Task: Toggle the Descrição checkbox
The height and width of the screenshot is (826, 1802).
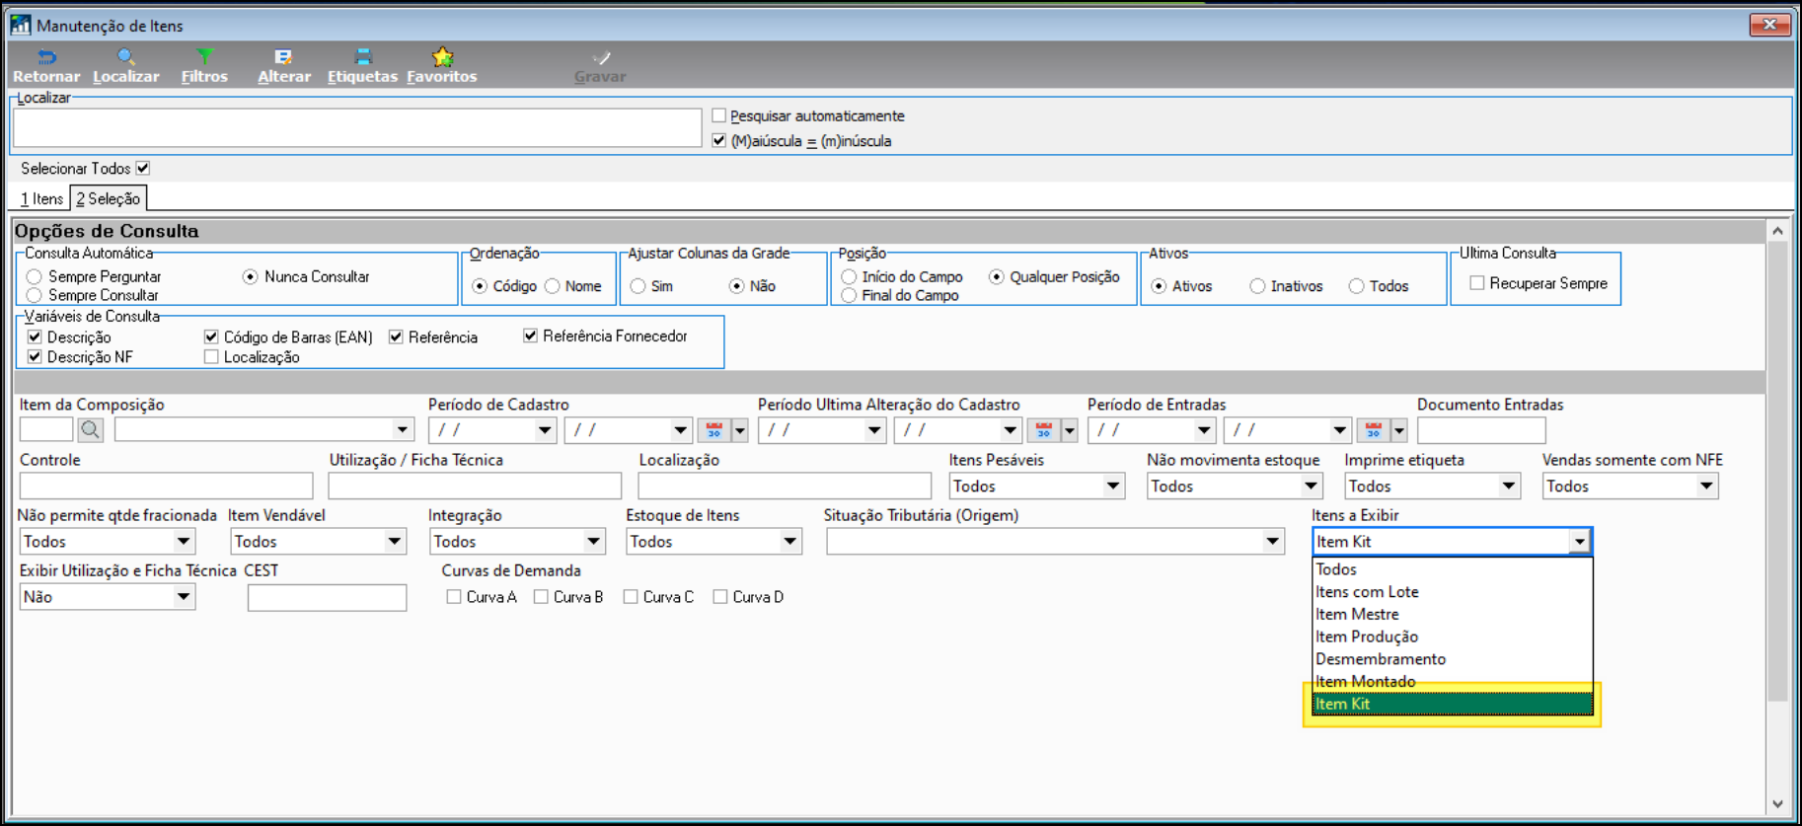Action: pos(35,338)
